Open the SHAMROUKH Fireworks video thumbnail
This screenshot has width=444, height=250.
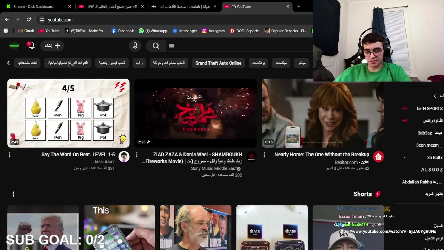(x=196, y=113)
